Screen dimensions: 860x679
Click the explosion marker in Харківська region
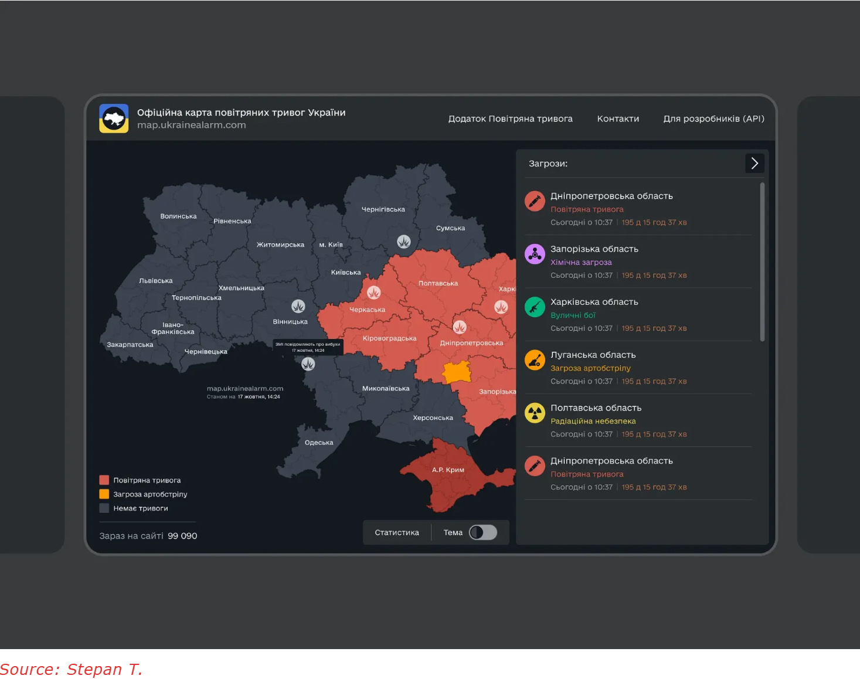[501, 307]
